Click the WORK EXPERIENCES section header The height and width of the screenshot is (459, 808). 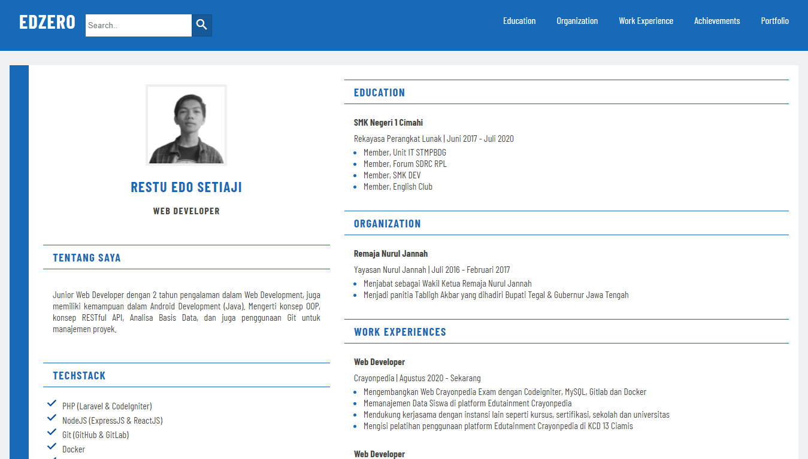pos(400,331)
